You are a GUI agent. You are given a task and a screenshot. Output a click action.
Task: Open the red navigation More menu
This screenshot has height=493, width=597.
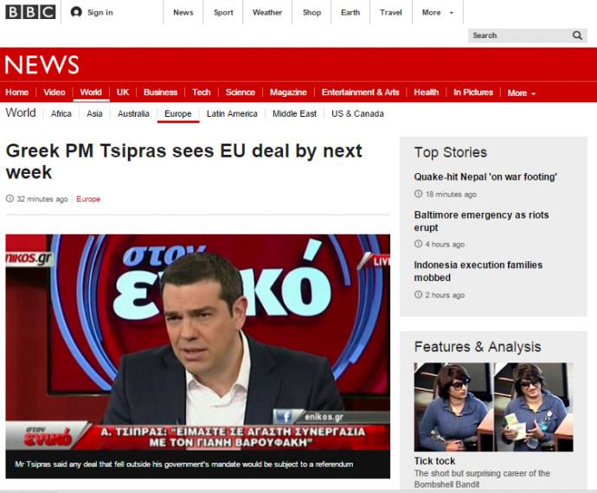521,93
